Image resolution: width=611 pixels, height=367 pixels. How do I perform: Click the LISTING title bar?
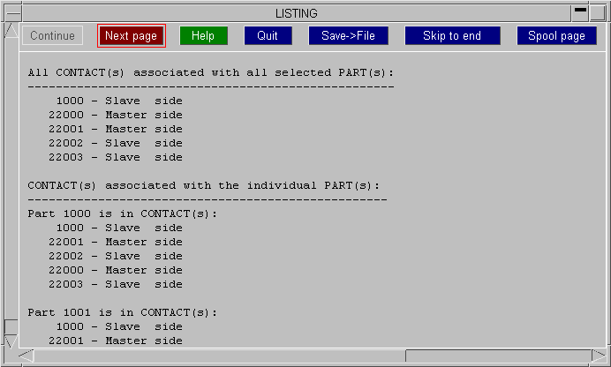[x=297, y=13]
